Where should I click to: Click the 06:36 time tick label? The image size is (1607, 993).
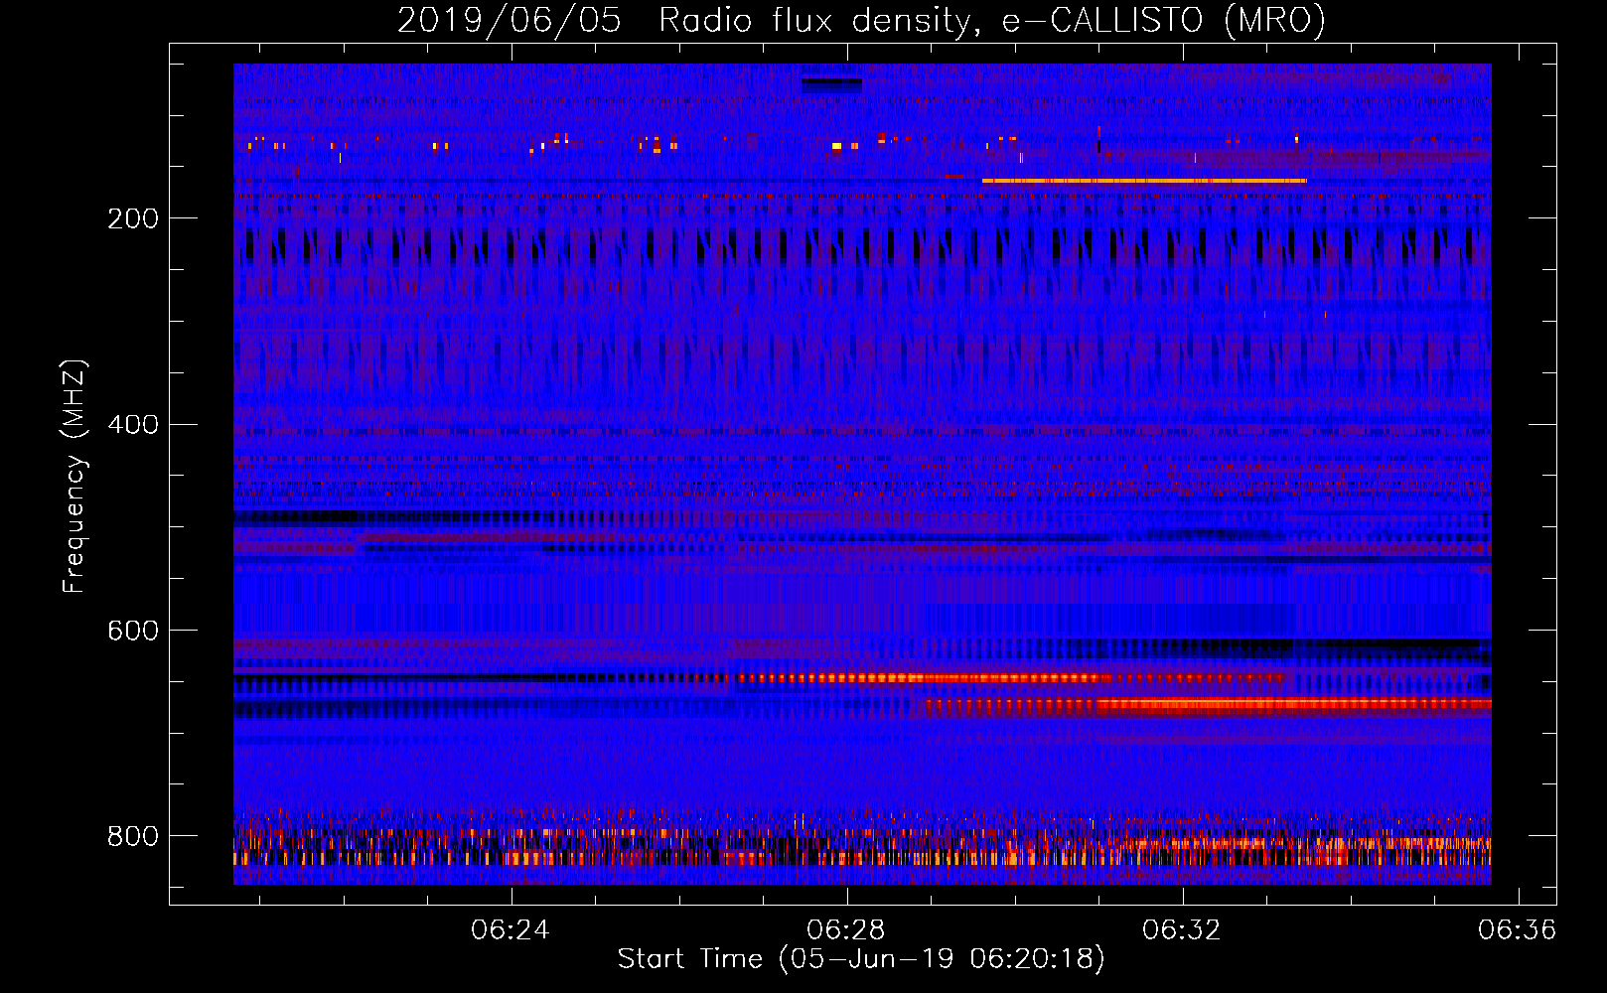coord(1517,930)
